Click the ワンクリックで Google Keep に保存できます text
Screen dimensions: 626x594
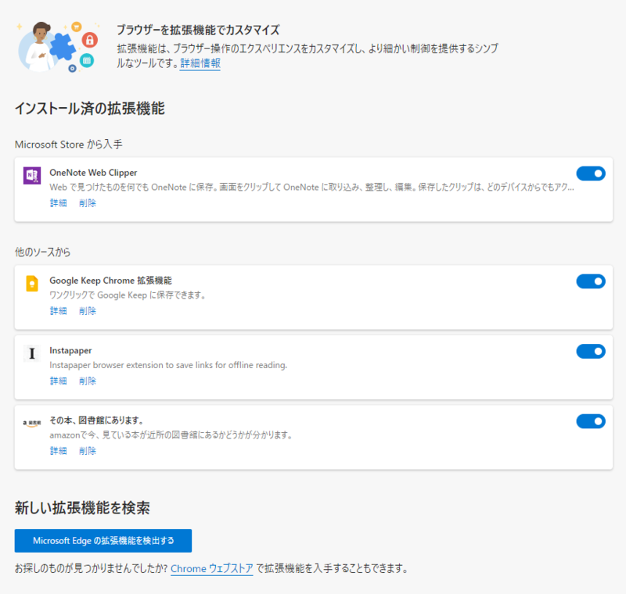128,295
